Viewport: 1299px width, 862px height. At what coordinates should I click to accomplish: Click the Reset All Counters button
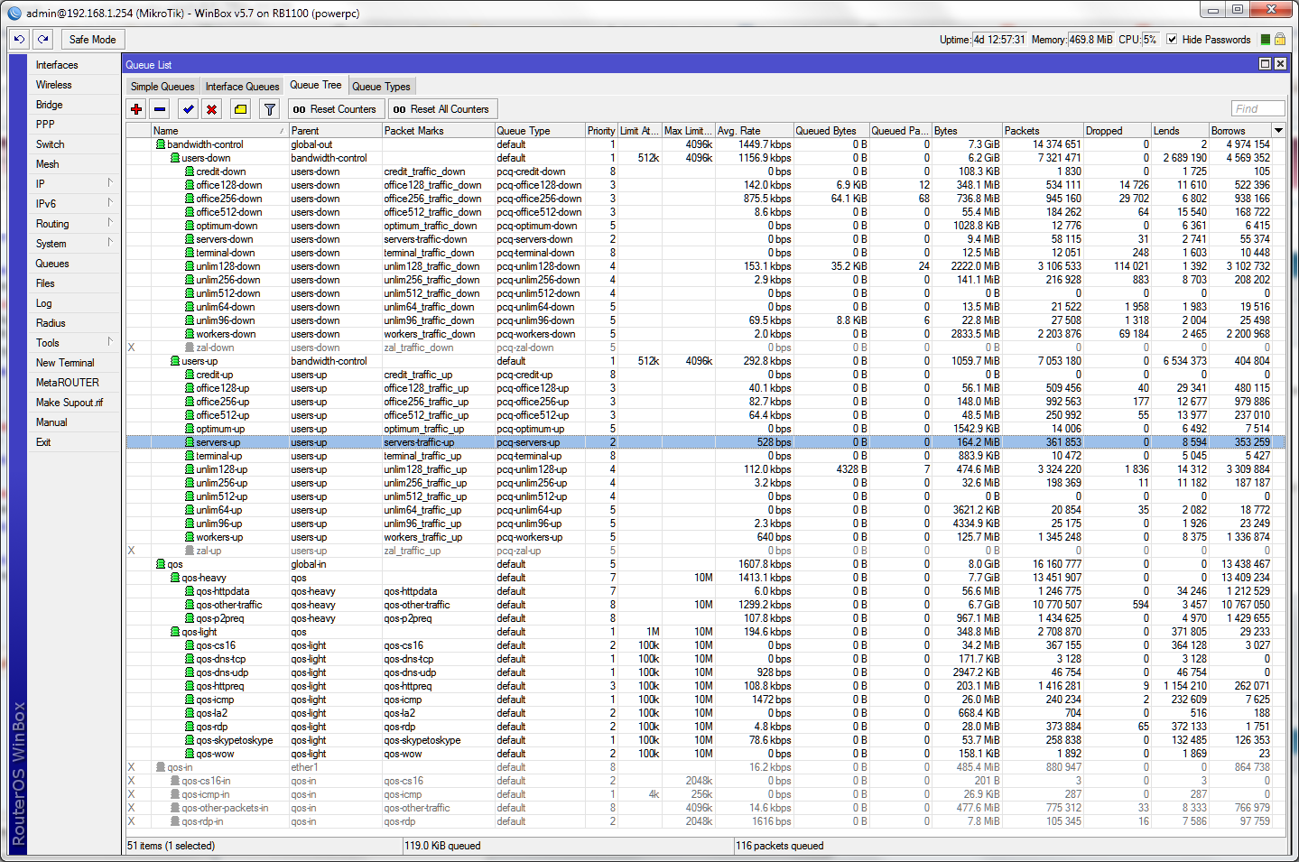(x=441, y=109)
